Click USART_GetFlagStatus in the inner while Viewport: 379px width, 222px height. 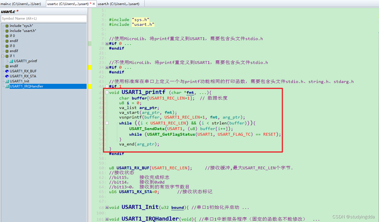coord(171,134)
